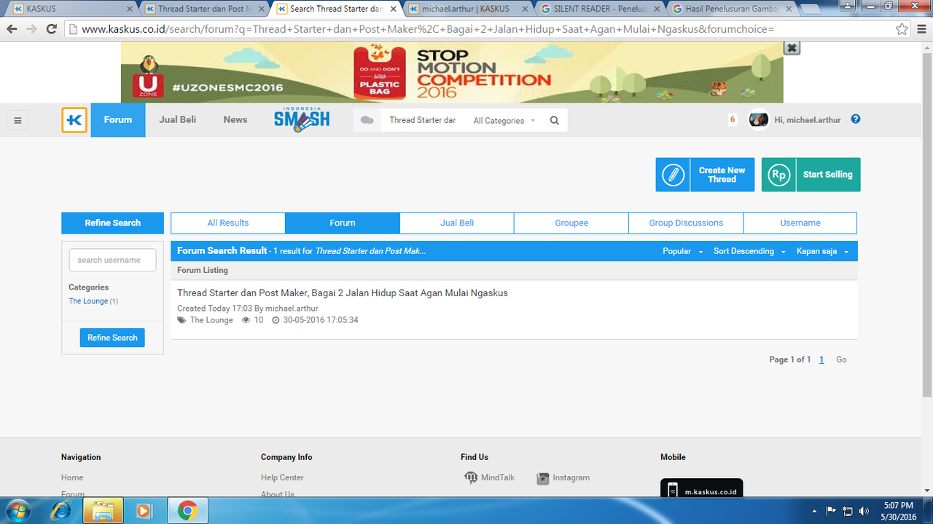This screenshot has width=933, height=524.
Task: Open thread Thread Starter dan Post Maker
Action: pyautogui.click(x=343, y=293)
